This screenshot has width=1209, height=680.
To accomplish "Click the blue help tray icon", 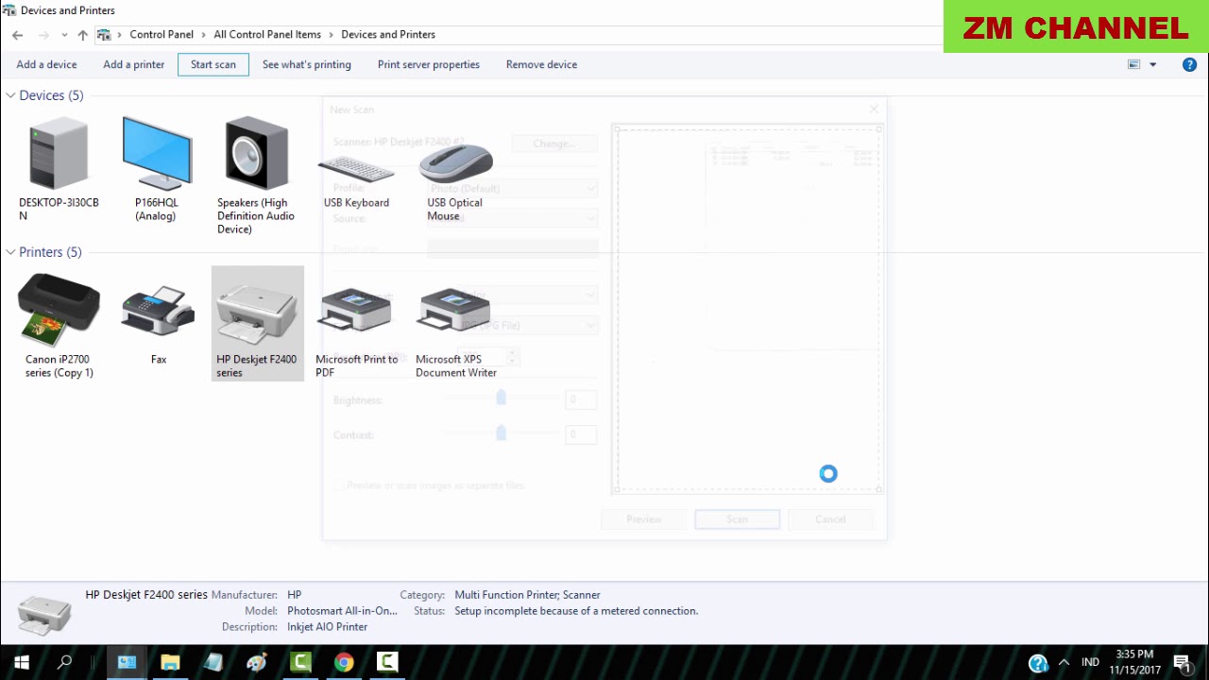I will click(1038, 663).
